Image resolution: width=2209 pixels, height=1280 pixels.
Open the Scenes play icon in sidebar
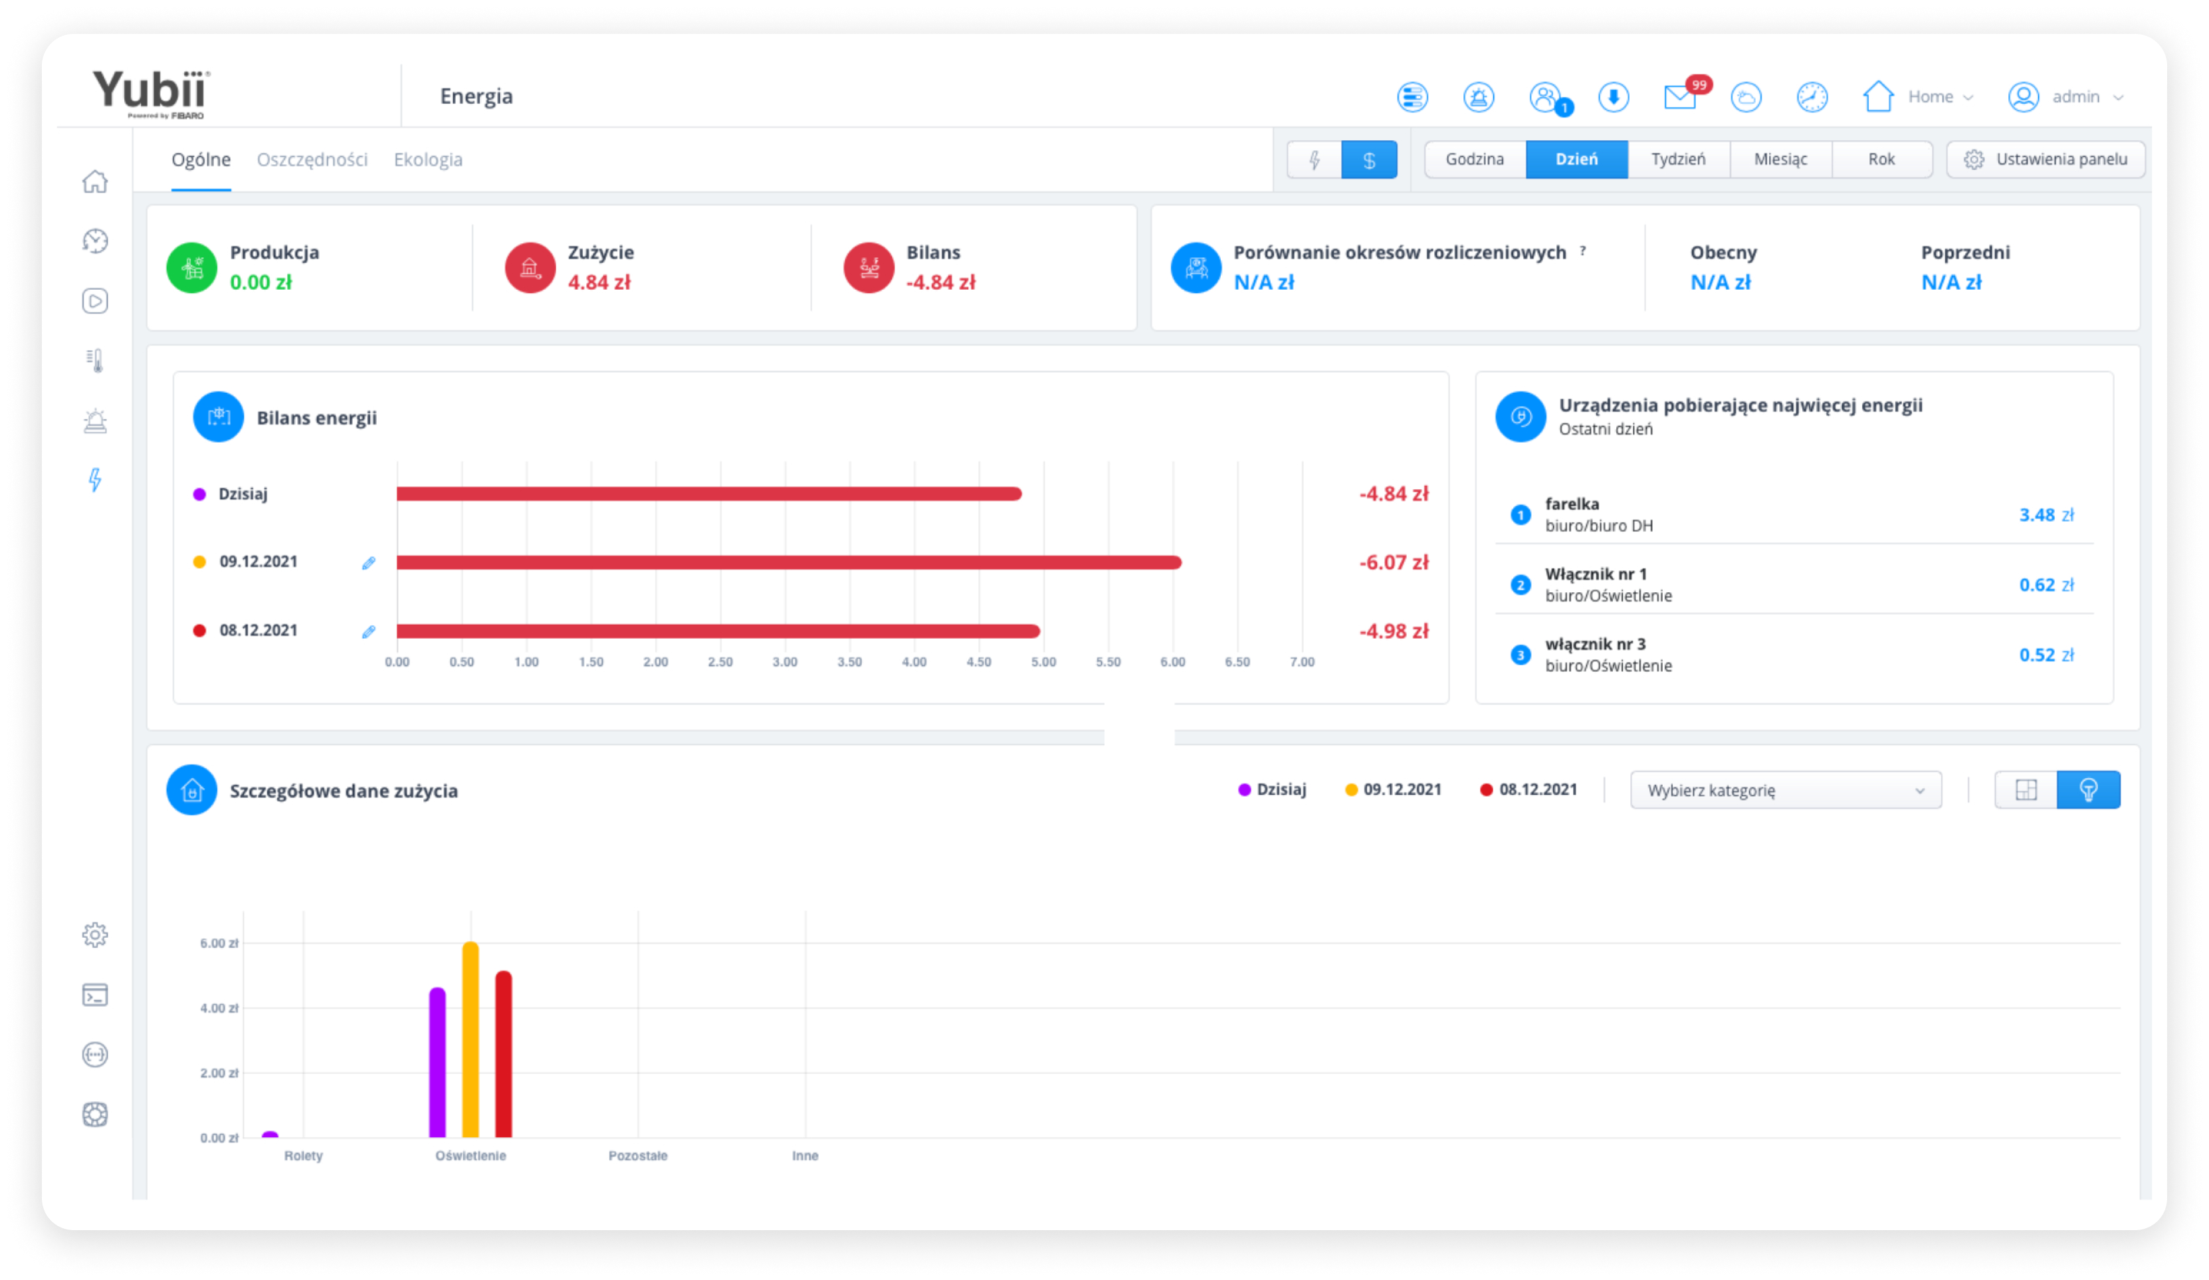(94, 300)
